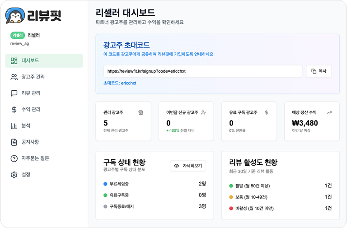Click the 리뷰 관리 speech bubble icon
Viewport: 347px width, 228px height.
click(14, 93)
